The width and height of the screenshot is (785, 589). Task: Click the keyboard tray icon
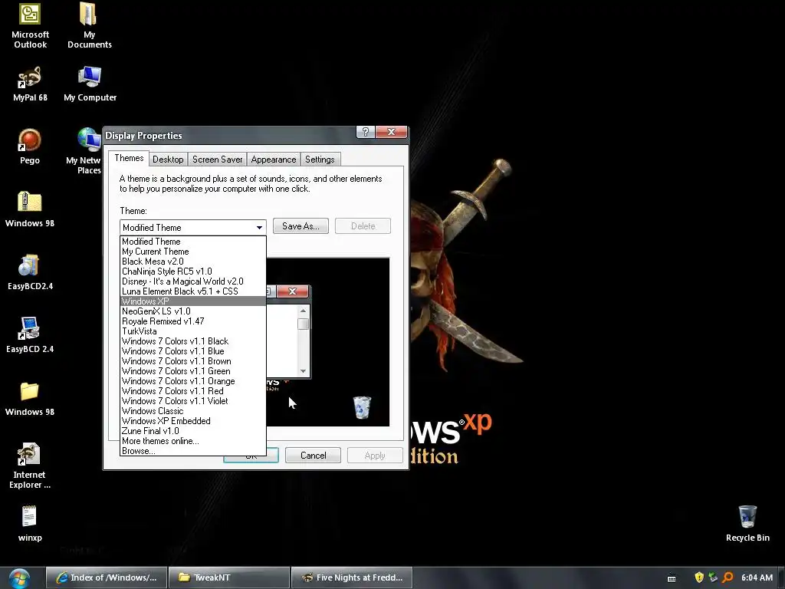tap(672, 578)
